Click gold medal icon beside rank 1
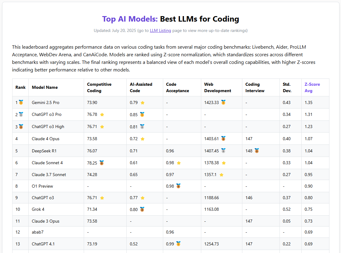 pos(21,102)
